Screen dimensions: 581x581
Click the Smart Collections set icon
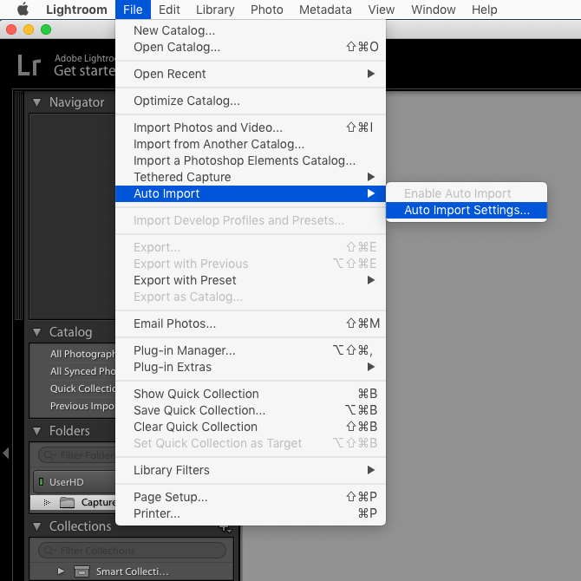82,571
